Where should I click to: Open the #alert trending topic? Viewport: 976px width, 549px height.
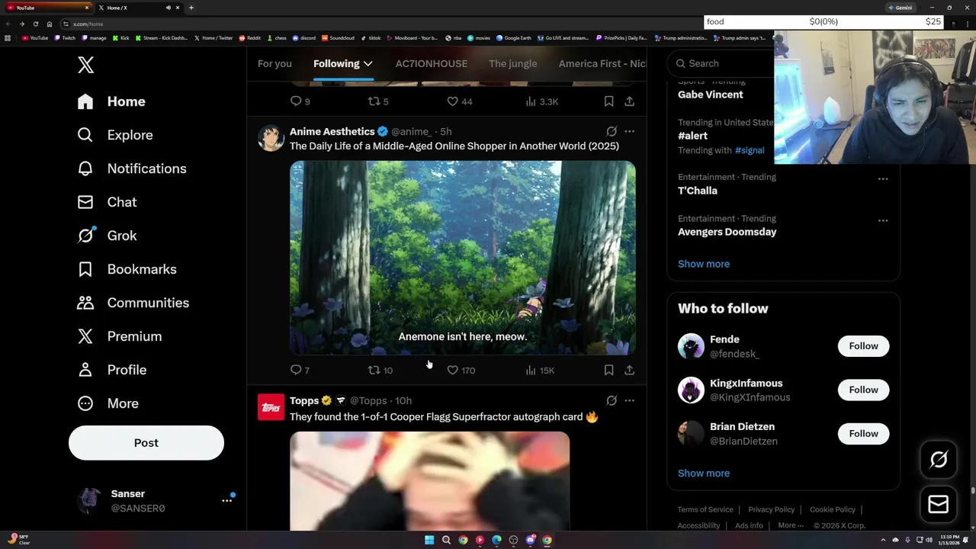click(x=692, y=136)
